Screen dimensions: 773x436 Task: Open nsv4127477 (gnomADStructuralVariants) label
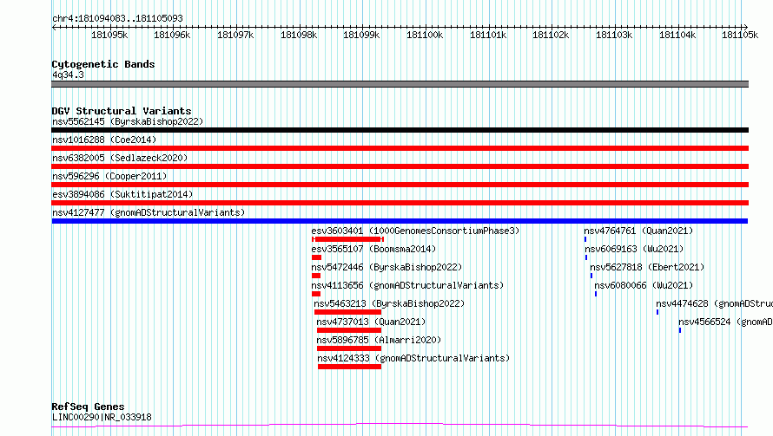(149, 212)
